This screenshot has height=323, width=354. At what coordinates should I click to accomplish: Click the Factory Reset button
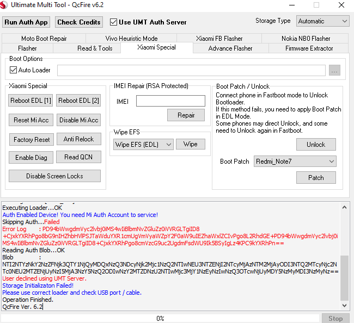[x=32, y=140]
